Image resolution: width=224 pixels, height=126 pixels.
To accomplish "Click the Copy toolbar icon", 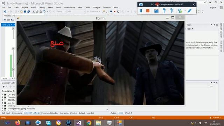I will point(37,12).
